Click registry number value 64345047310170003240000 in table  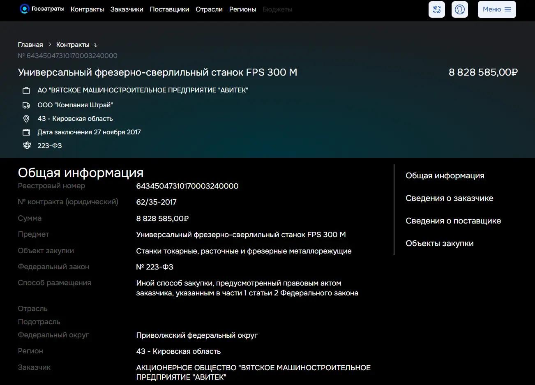(x=187, y=186)
